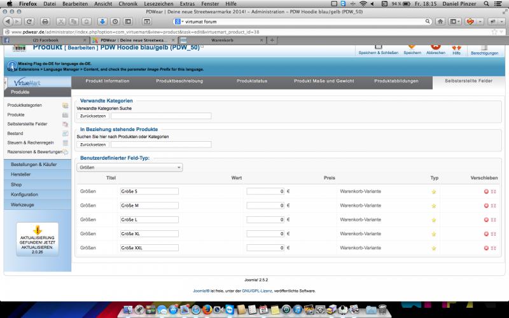Image resolution: width=509 pixels, height=318 pixels.
Task: Switch to the Produktbeschreibung tab
Action: point(179,81)
